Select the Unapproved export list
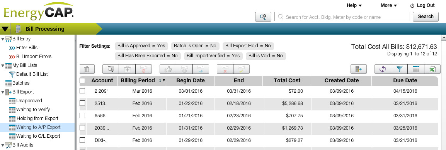 coord(29,101)
